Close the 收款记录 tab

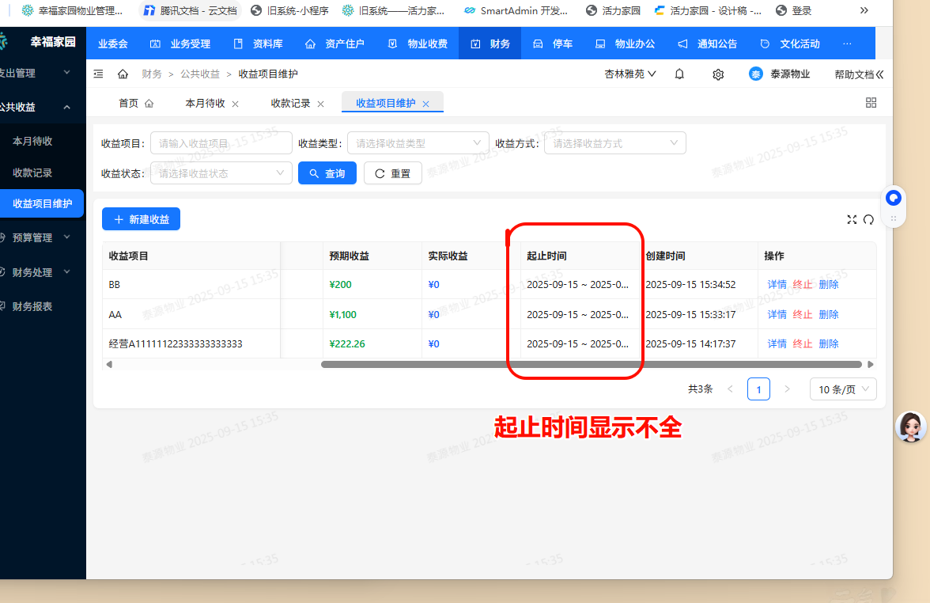click(x=320, y=102)
